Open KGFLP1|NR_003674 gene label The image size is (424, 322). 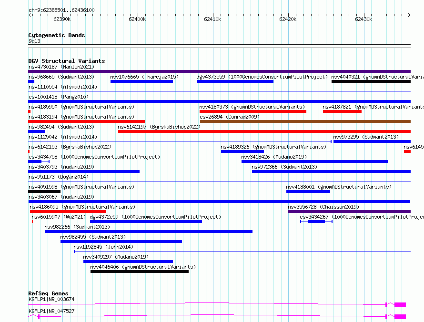pyautogui.click(x=51, y=299)
